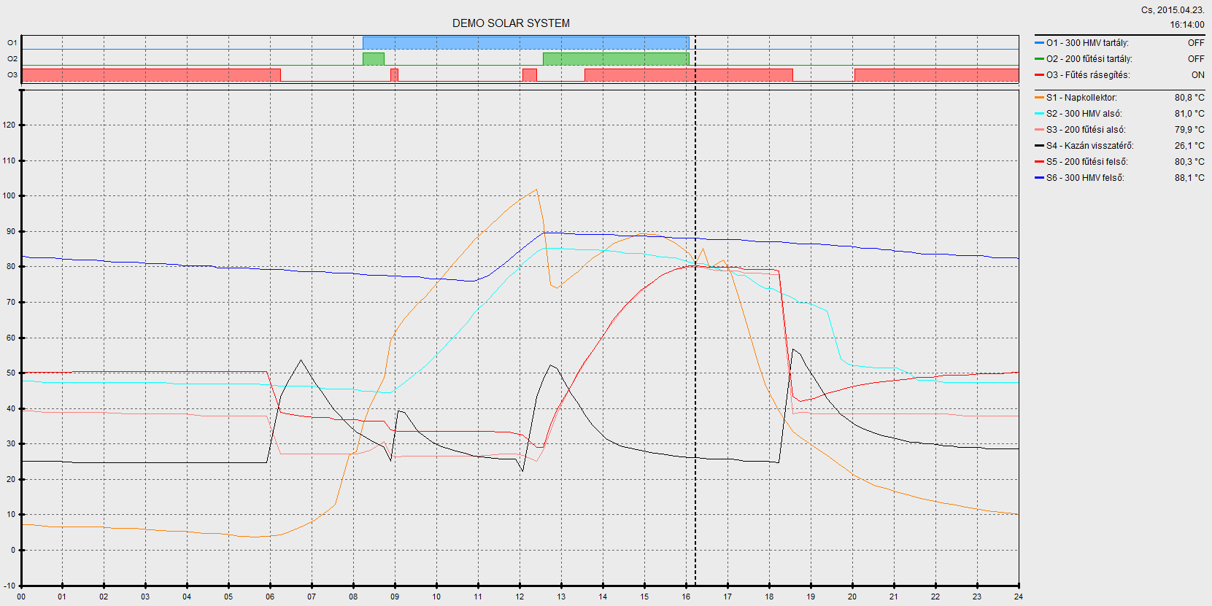Click the green O2 legend color marker
The image size is (1212, 606).
point(1039,59)
